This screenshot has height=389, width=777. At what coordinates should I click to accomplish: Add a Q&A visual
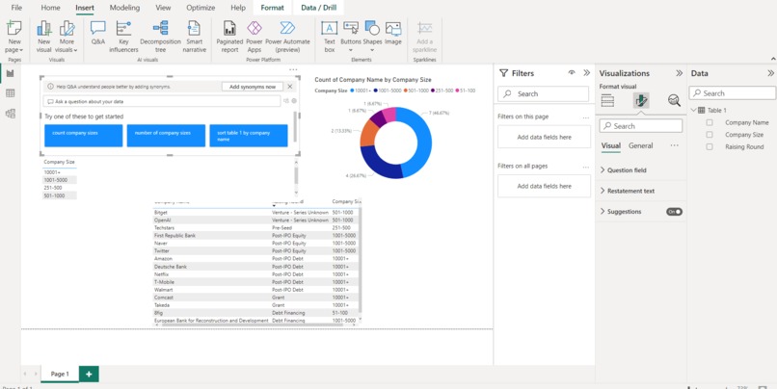[98, 33]
